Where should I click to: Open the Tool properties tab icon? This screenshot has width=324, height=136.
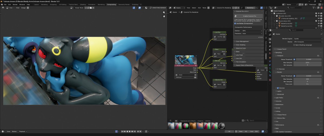pos(270,34)
